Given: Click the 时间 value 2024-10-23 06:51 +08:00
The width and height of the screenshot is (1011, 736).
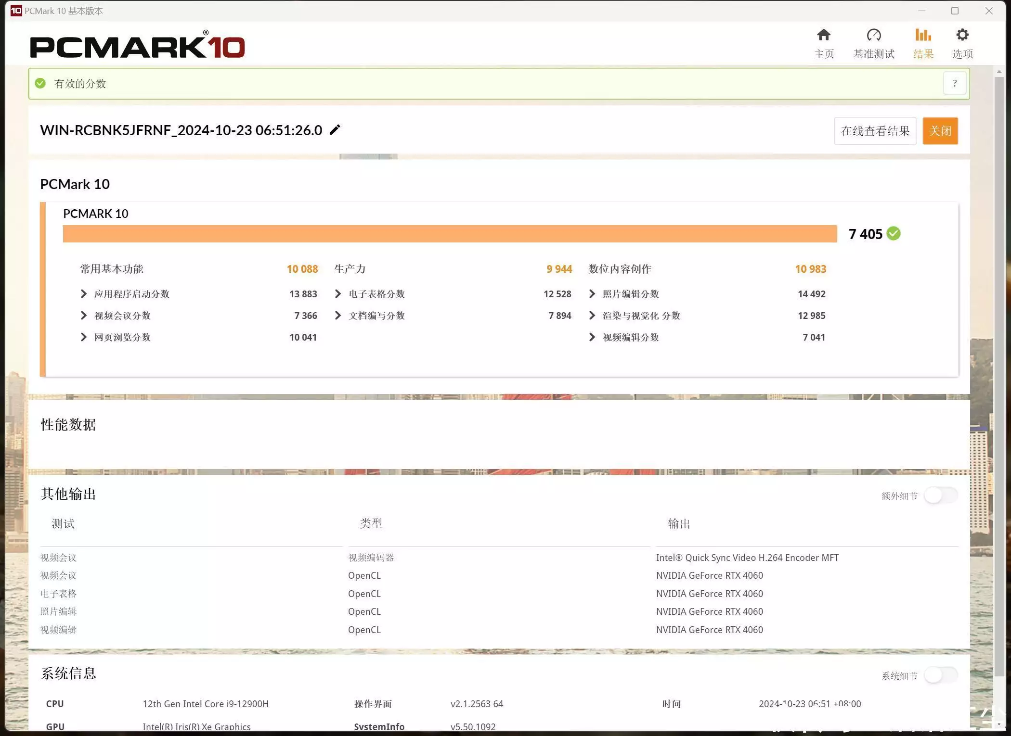Looking at the screenshot, I should 810,704.
